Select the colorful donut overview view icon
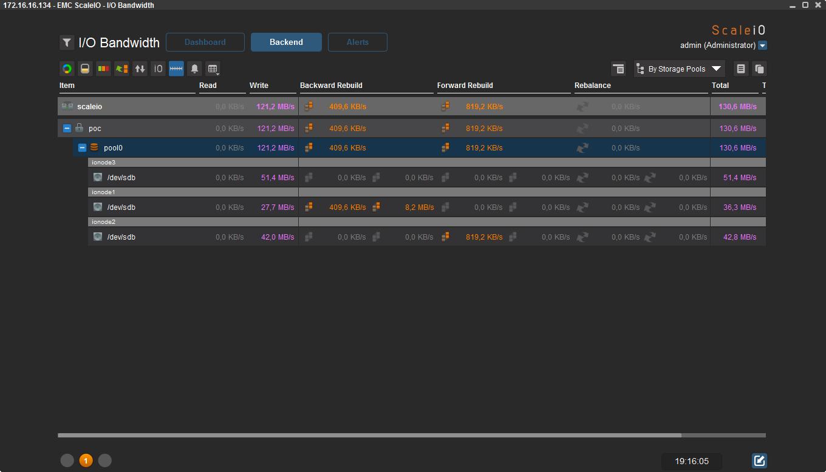 (x=67, y=69)
